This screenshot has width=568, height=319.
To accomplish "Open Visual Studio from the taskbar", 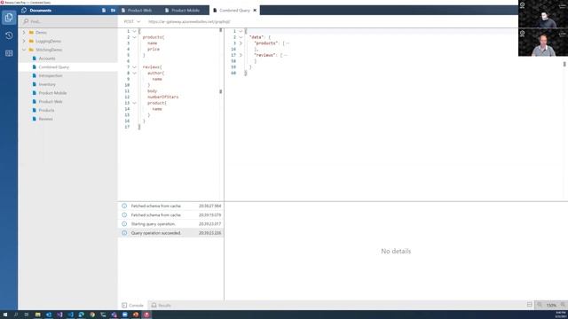I will coord(59,315).
